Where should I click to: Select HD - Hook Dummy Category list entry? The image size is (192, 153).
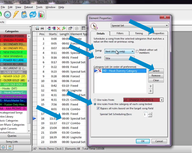tap(124, 71)
